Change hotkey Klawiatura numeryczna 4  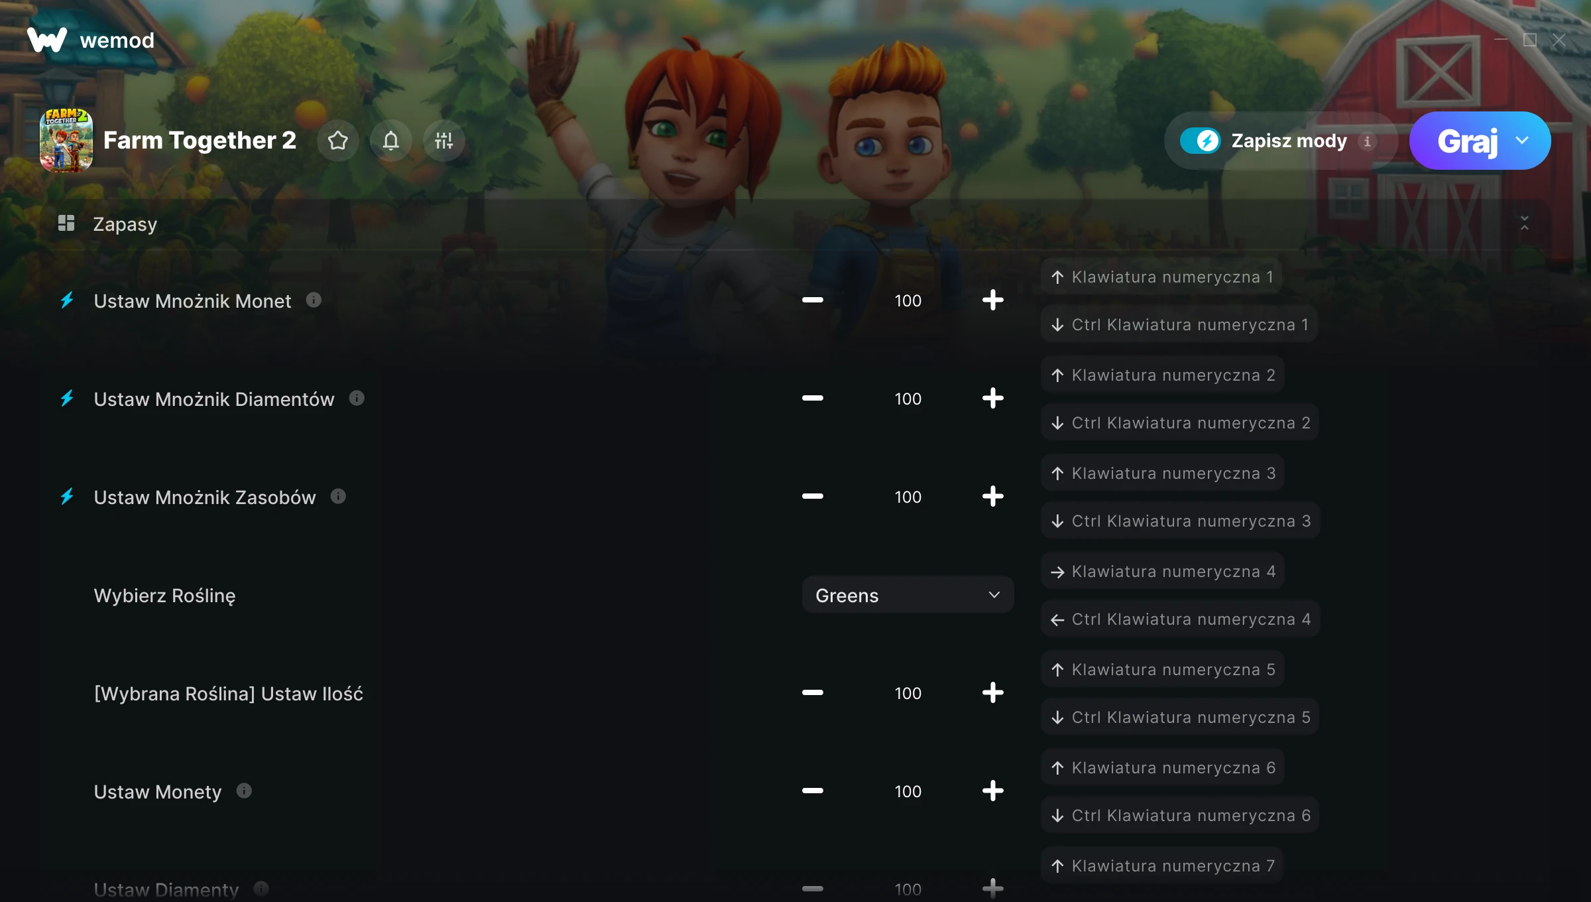(1163, 571)
